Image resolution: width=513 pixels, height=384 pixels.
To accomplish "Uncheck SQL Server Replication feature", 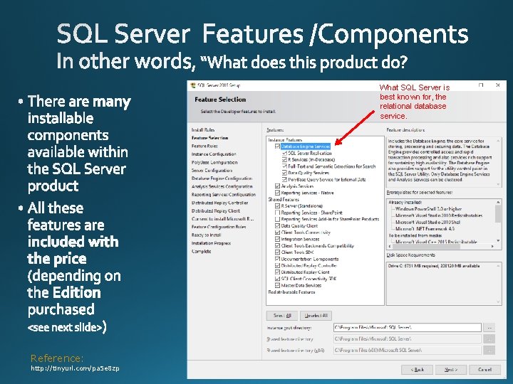I will click(x=284, y=153).
